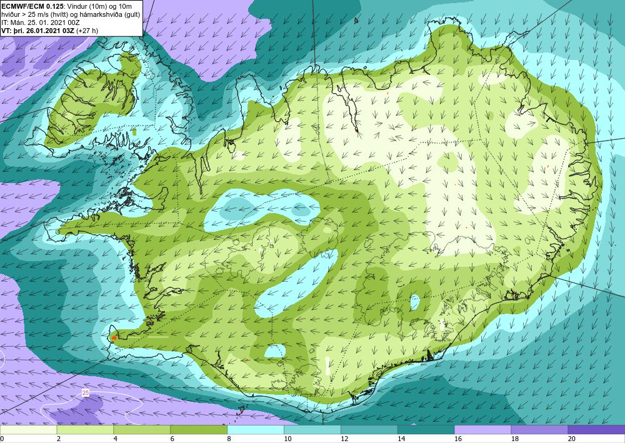Click the legend scale label "0"
Viewport: 625px width, 443px height.
(2, 439)
